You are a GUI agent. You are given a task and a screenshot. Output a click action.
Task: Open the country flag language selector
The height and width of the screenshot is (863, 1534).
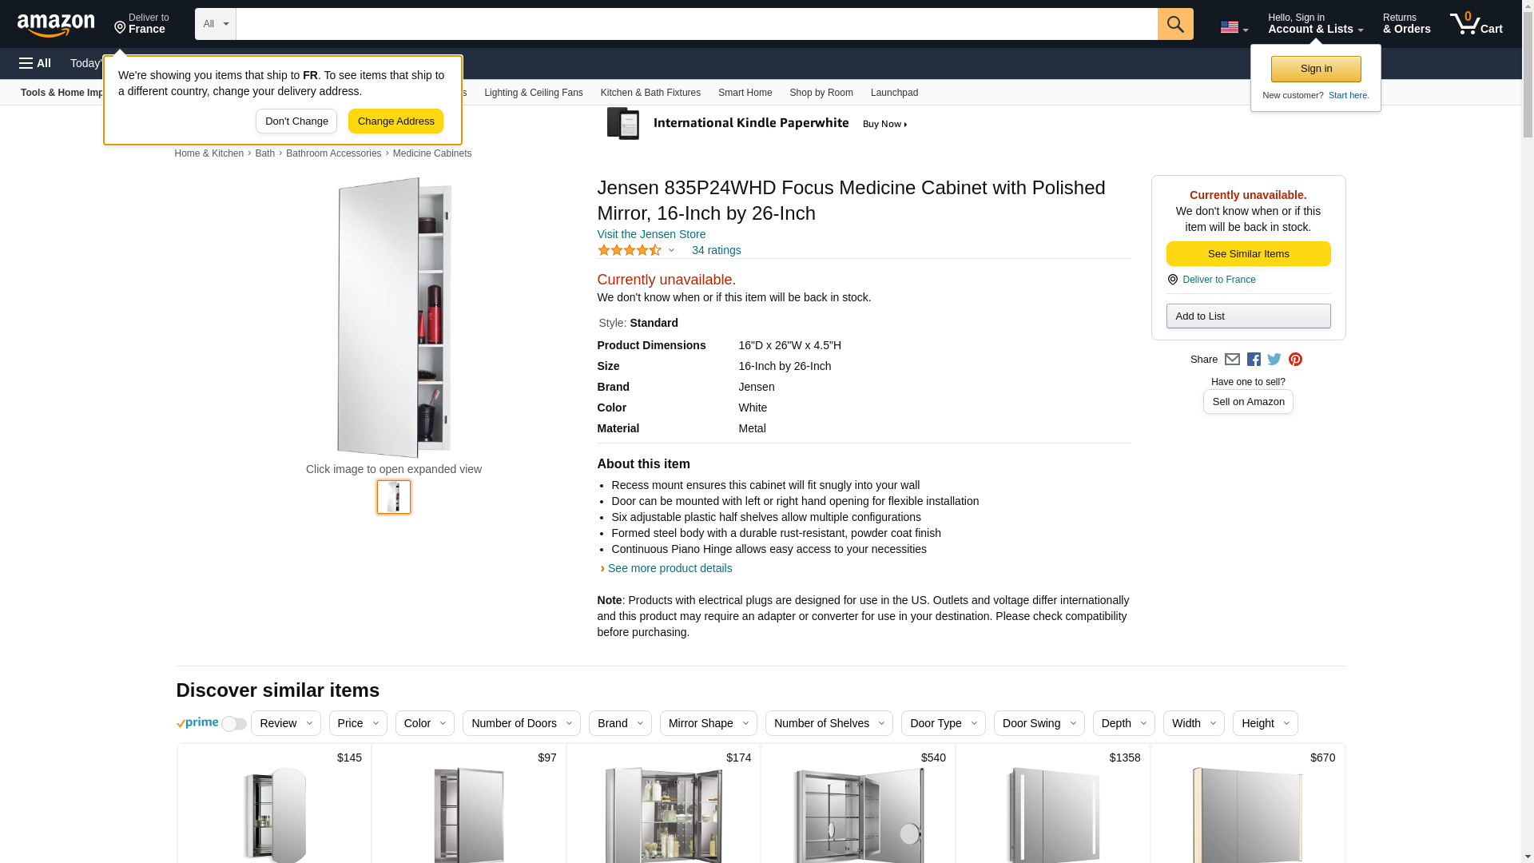pyautogui.click(x=1234, y=27)
